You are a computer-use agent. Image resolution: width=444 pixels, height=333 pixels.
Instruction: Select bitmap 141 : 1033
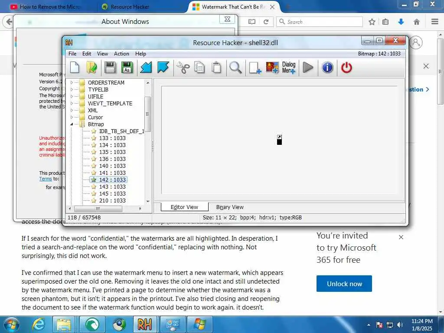coord(112,173)
